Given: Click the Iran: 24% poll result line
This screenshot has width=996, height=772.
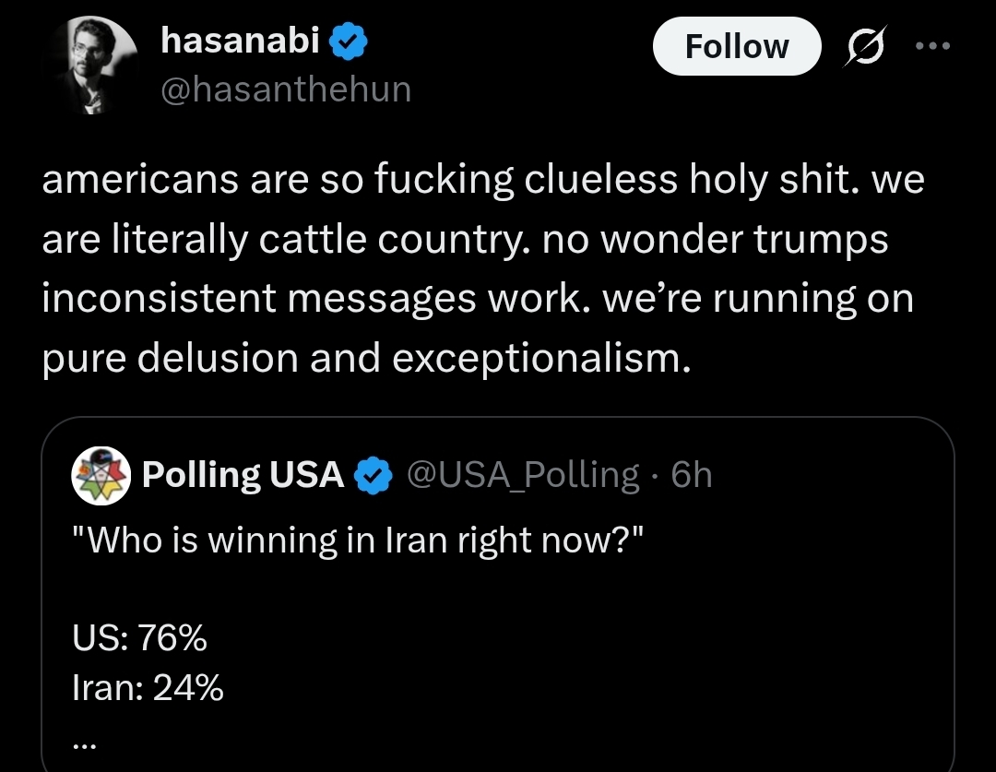Looking at the screenshot, I should click(x=148, y=687).
